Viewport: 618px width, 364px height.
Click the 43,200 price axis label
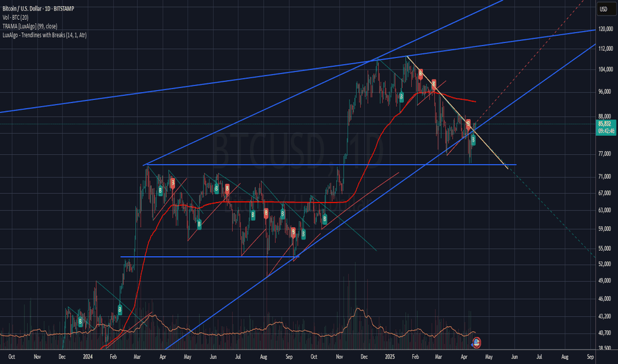tap(604, 316)
